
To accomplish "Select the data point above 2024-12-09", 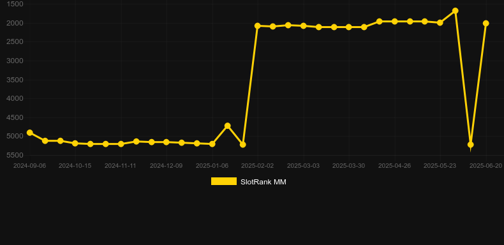I will click(x=166, y=142).
